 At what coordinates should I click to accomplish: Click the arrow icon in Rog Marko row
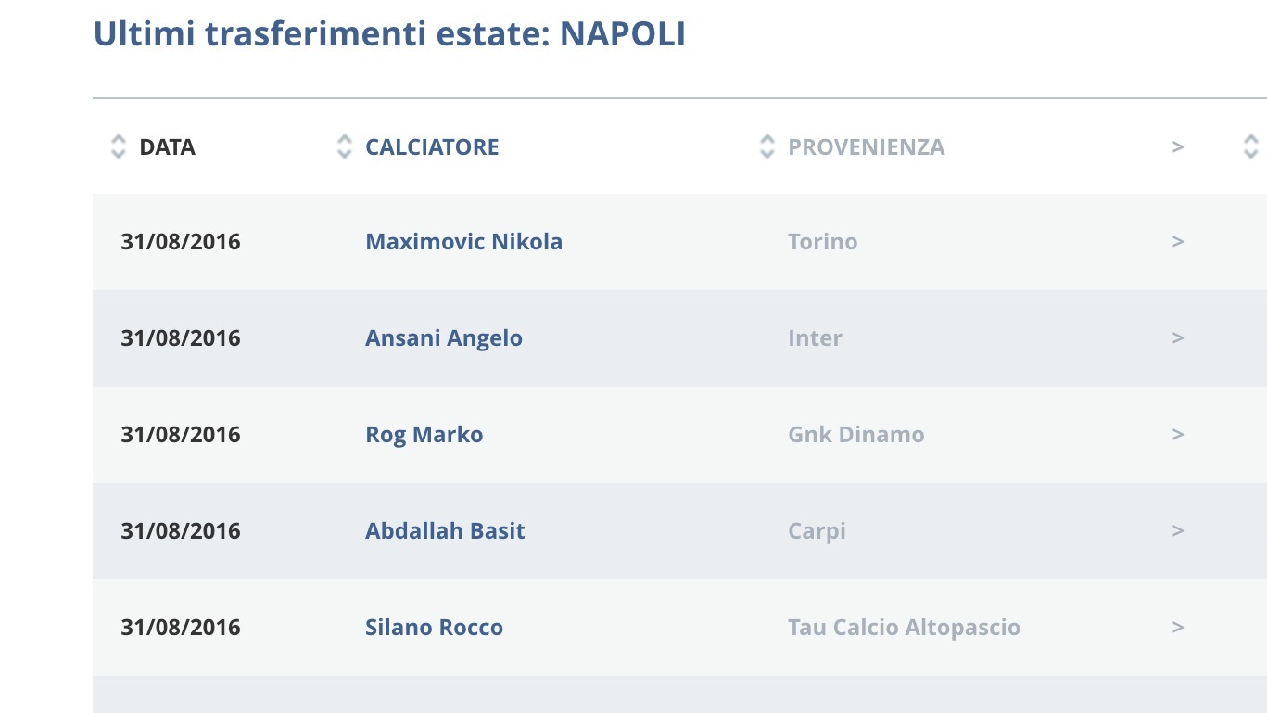[x=1178, y=435]
